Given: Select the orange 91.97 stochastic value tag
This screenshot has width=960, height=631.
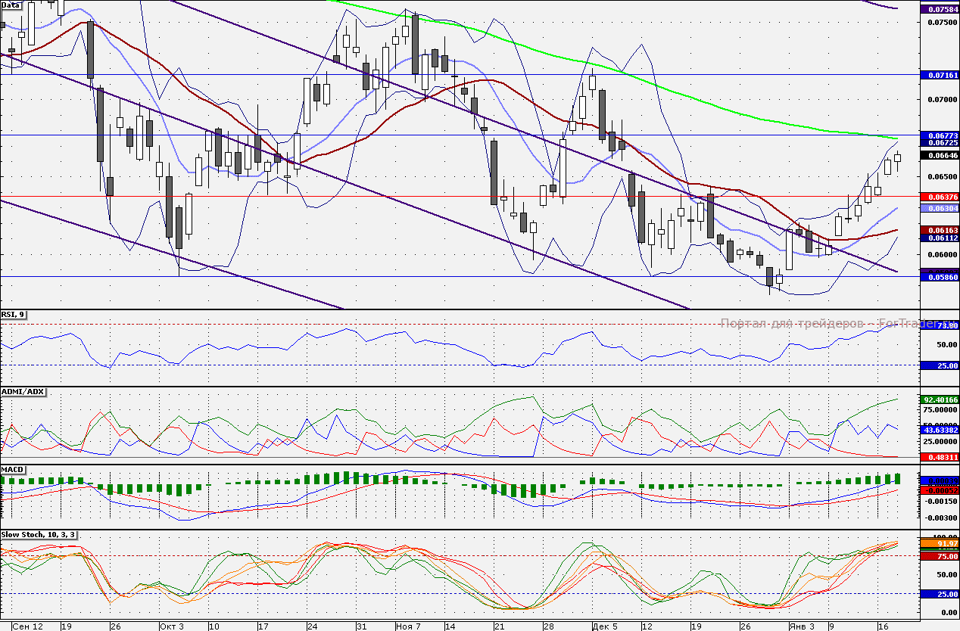Looking at the screenshot, I should click(x=939, y=543).
